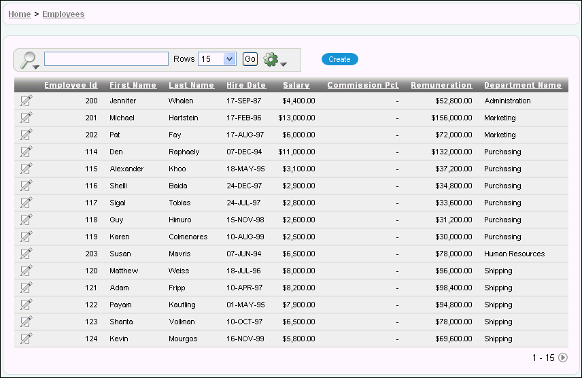Click the edit icon for Susan Mavris
582x378 pixels.
26,254
